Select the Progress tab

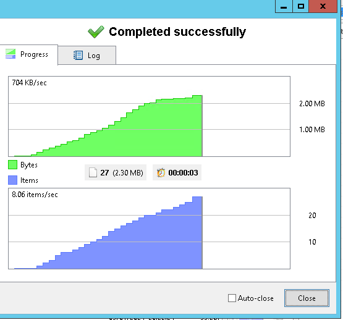pyautogui.click(x=28, y=54)
